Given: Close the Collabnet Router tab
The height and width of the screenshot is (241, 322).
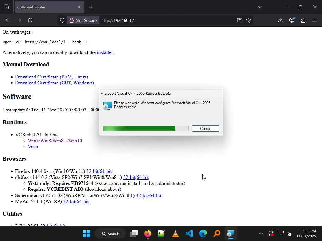Looking at the screenshot, I should click(79, 7).
